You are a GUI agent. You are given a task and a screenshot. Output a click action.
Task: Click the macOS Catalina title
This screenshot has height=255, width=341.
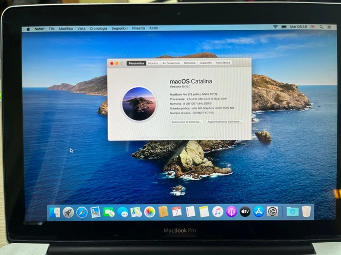(191, 81)
